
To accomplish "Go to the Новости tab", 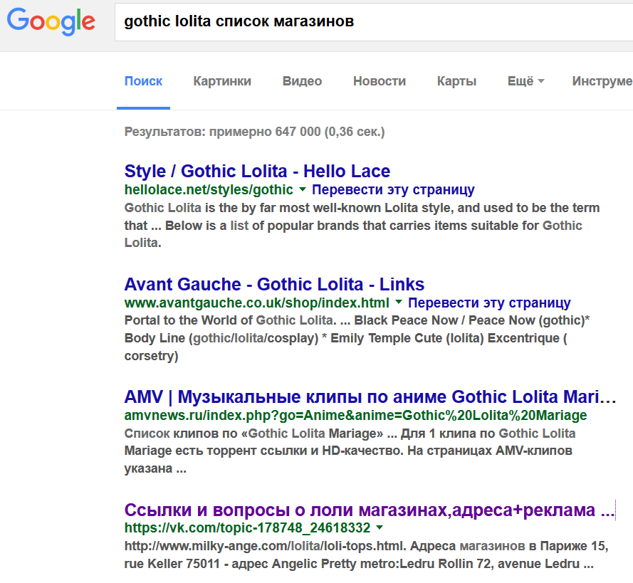I will (x=380, y=81).
